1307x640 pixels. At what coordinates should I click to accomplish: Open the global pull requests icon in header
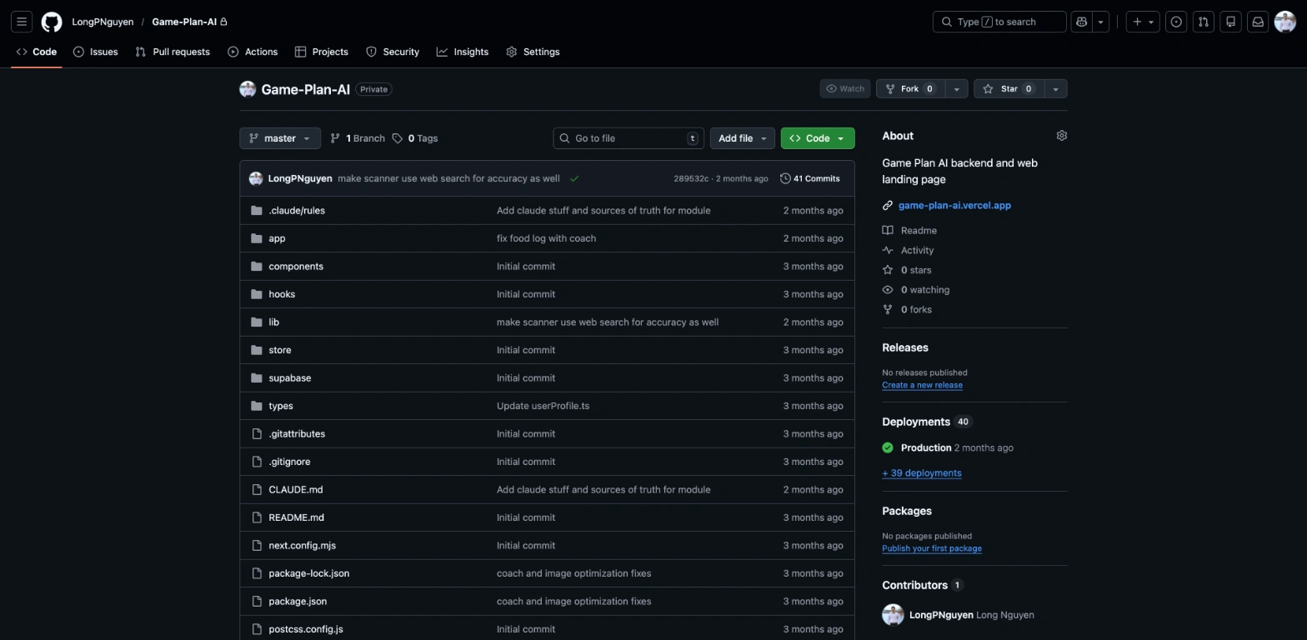[x=1203, y=22]
